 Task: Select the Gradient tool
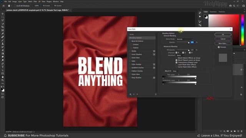[x=3, y=54]
